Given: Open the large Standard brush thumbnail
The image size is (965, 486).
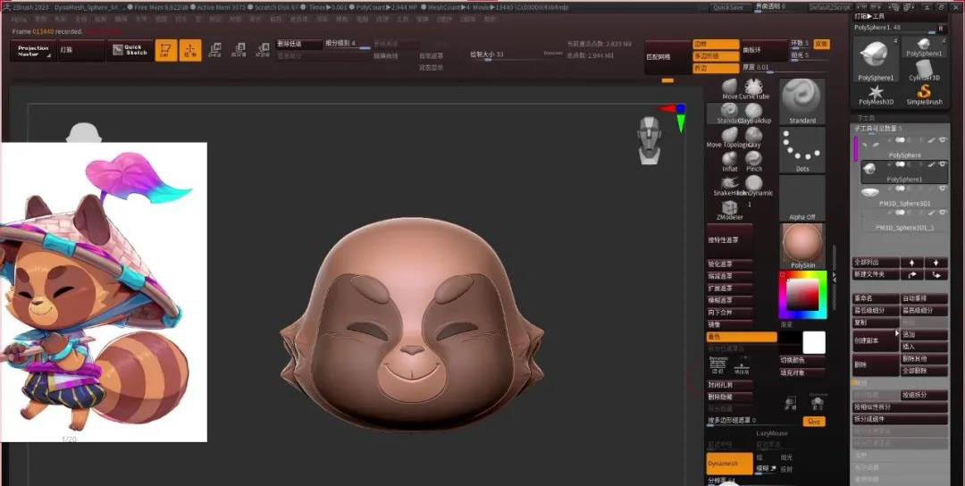Looking at the screenshot, I should pyautogui.click(x=802, y=101).
